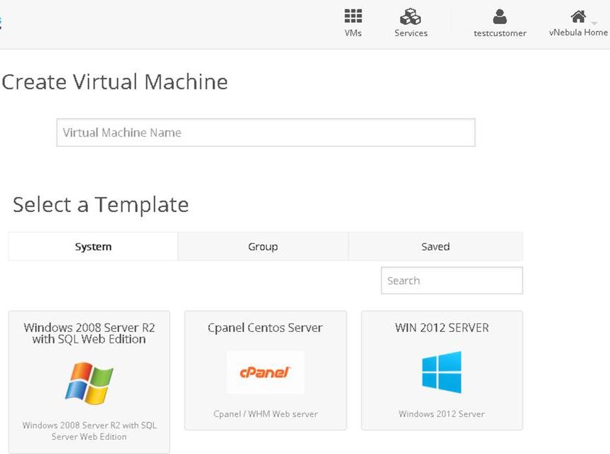Click the testcustomer account label

coord(500,33)
